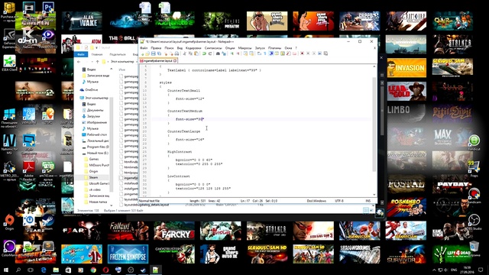
Task: Open Google Chrome from the taskbar
Action: pos(93,270)
